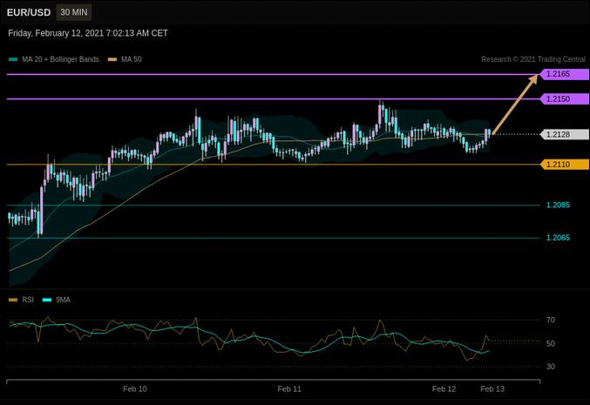
Task: Click the 1.2128 current price tag
Action: click(565, 134)
